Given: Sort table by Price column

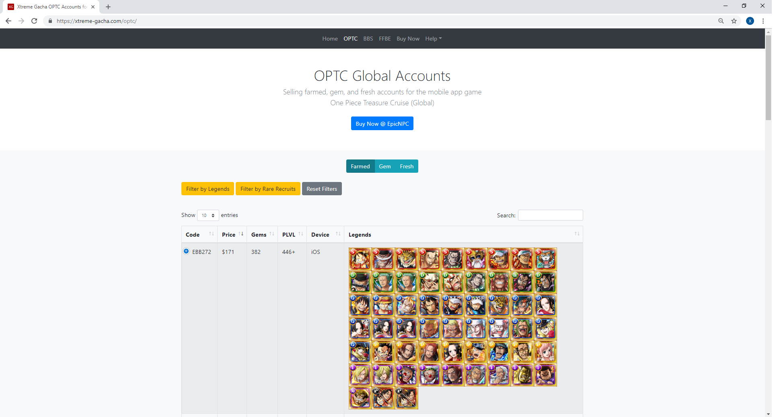Looking at the screenshot, I should [232, 235].
